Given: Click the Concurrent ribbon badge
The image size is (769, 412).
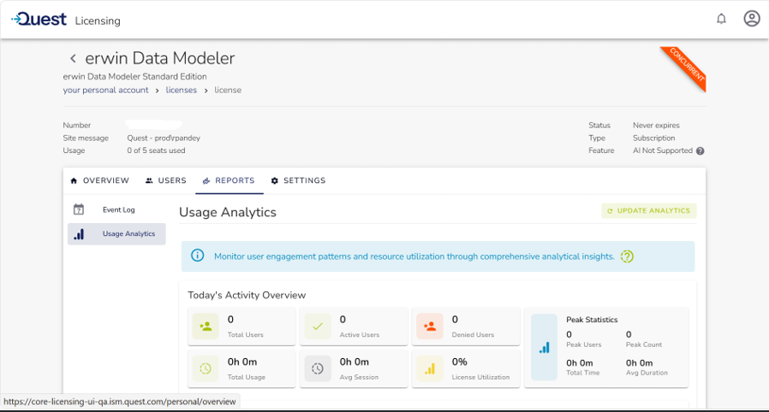Looking at the screenshot, I should coord(686,67).
